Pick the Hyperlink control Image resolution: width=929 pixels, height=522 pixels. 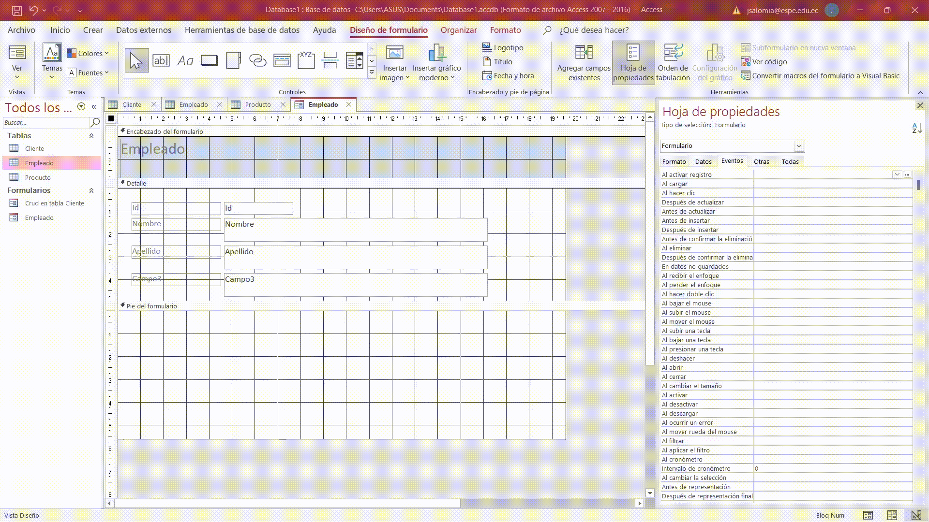tap(258, 60)
